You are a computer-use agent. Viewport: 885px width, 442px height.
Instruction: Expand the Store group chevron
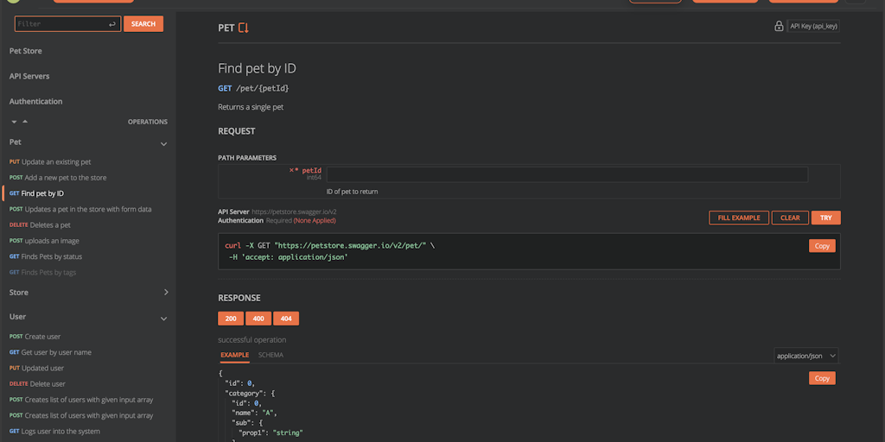click(166, 292)
